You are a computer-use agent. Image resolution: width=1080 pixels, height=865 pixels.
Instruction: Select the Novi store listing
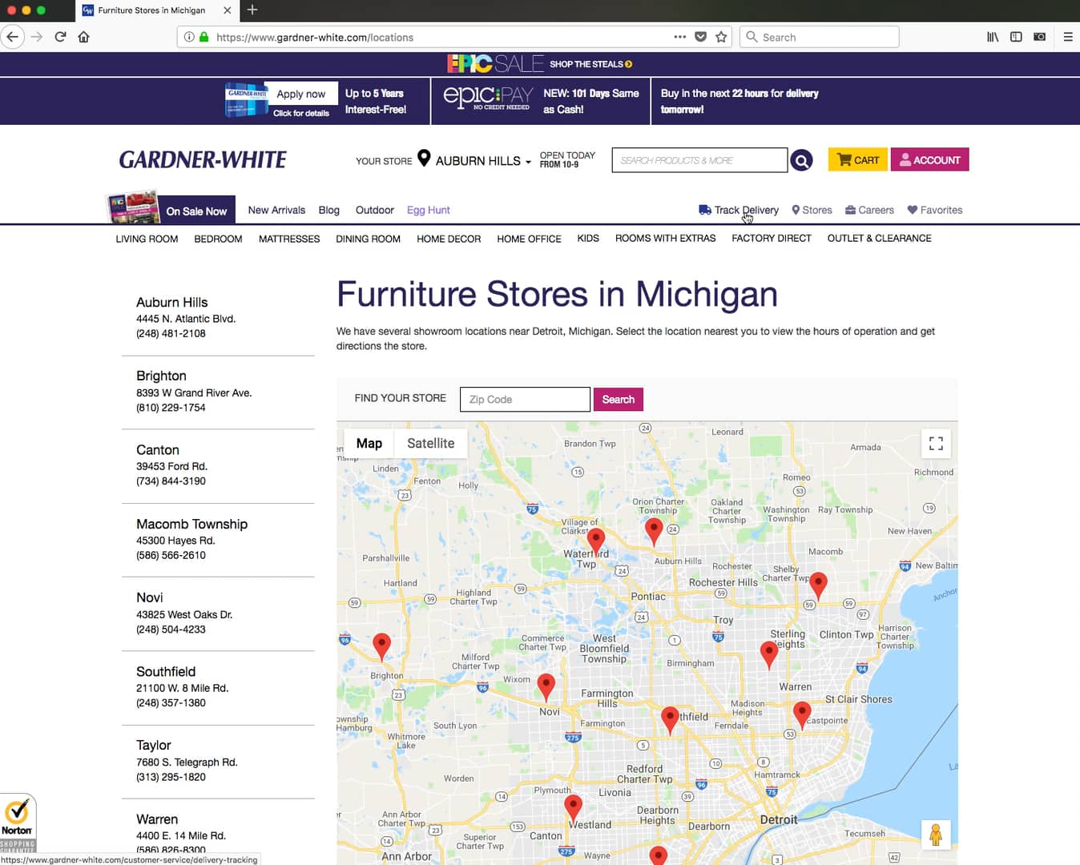218,613
